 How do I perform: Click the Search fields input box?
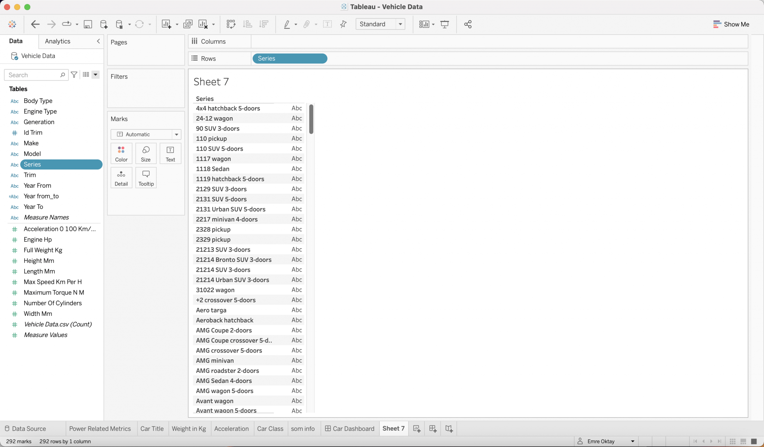[x=36, y=75]
